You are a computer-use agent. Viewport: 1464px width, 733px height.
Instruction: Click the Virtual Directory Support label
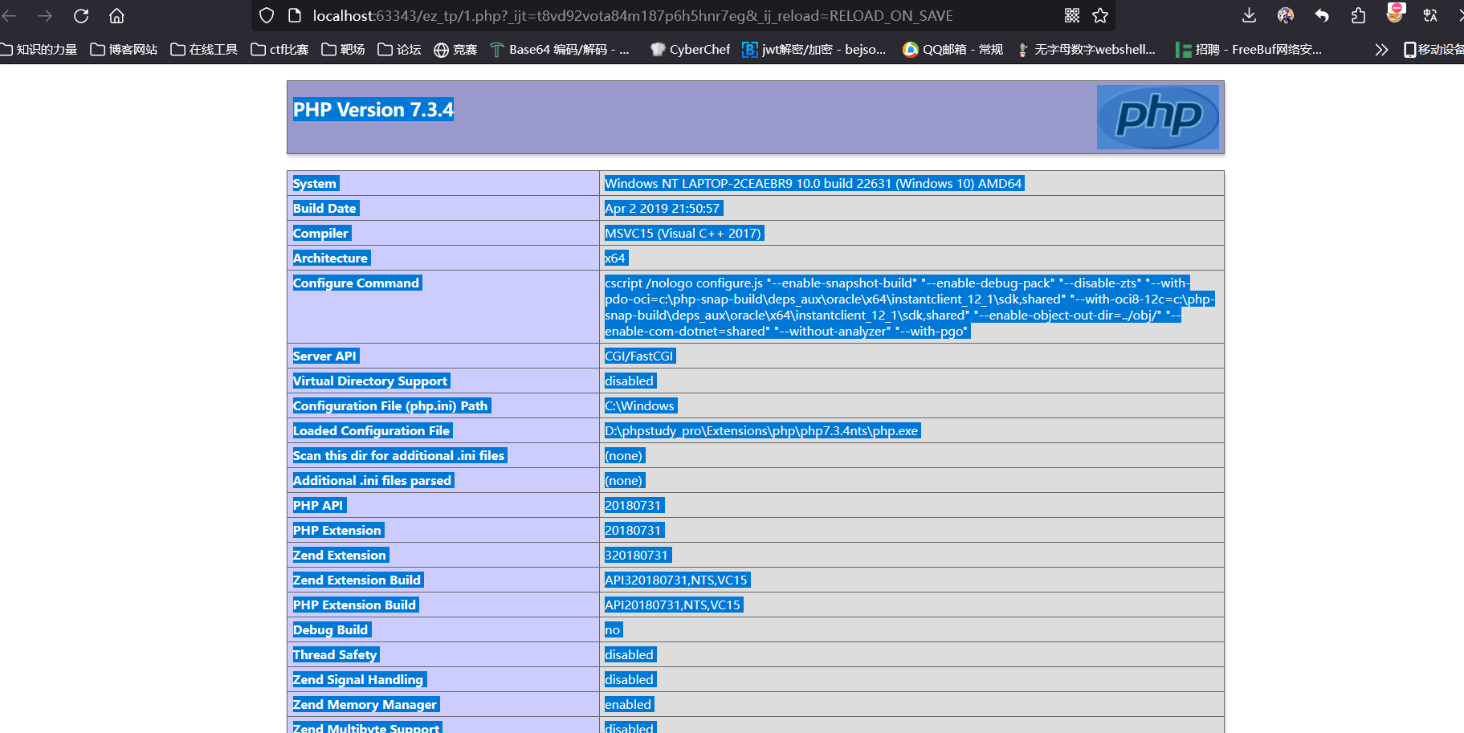[x=370, y=381]
